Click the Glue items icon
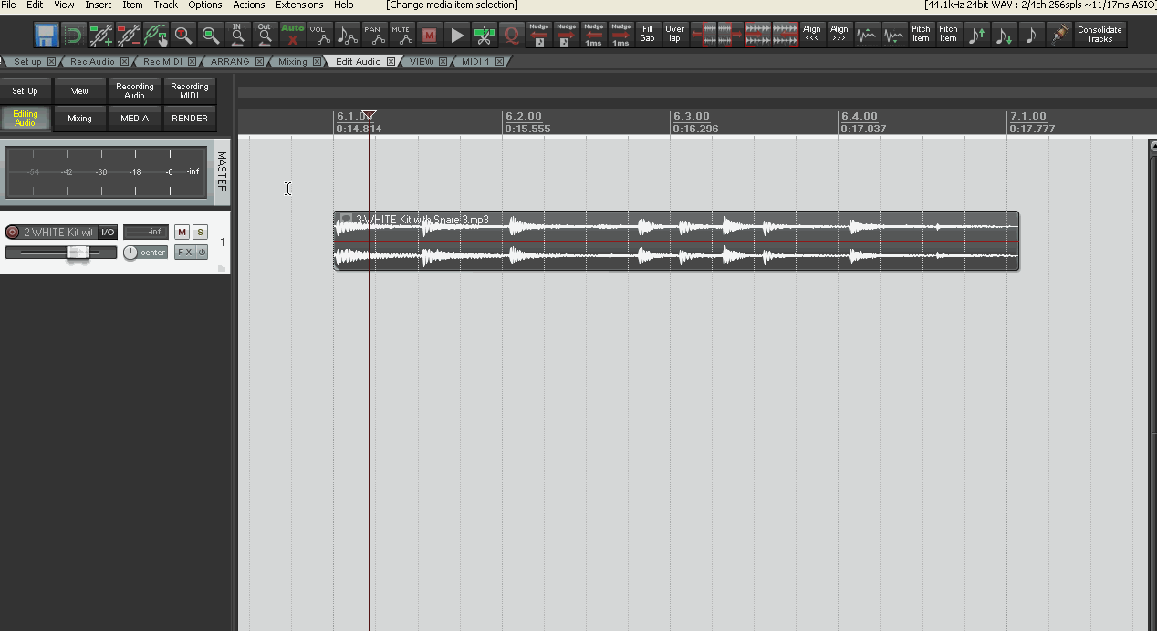 coord(1058,34)
